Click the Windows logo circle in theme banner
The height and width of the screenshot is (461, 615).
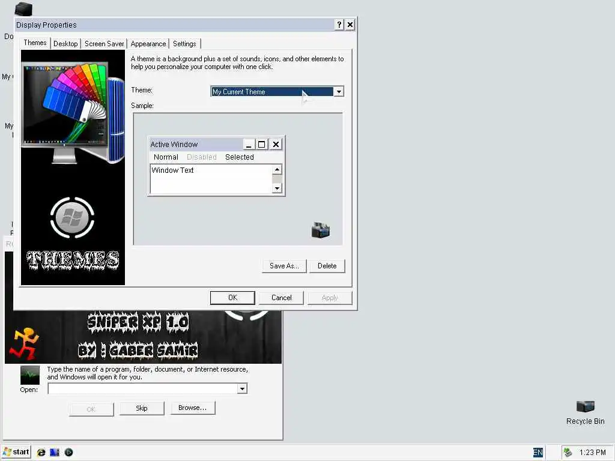pyautogui.click(x=72, y=217)
